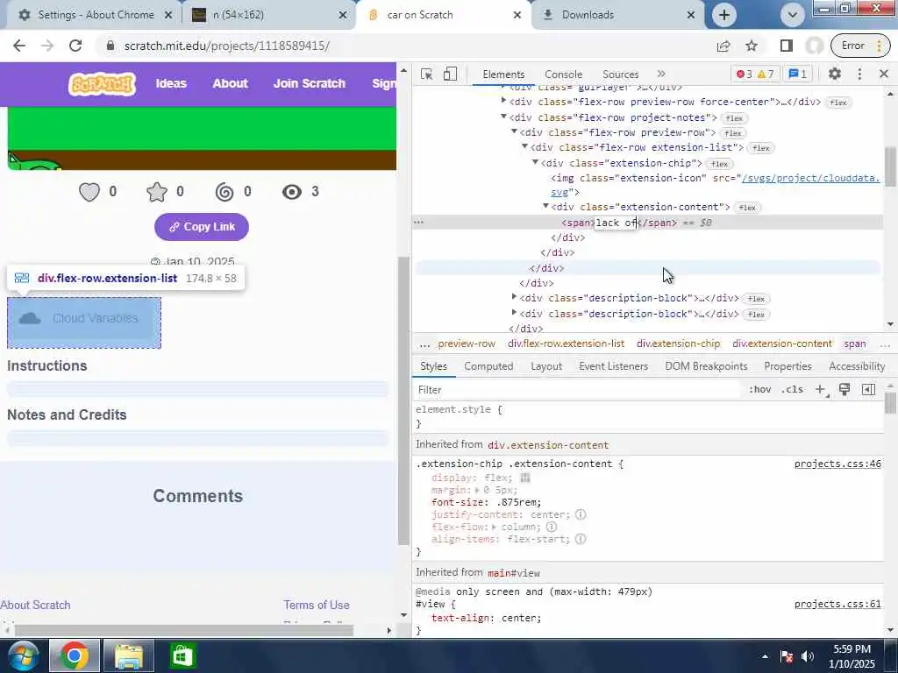
Task: Open the Event Listeners tab
Action: coord(613,366)
